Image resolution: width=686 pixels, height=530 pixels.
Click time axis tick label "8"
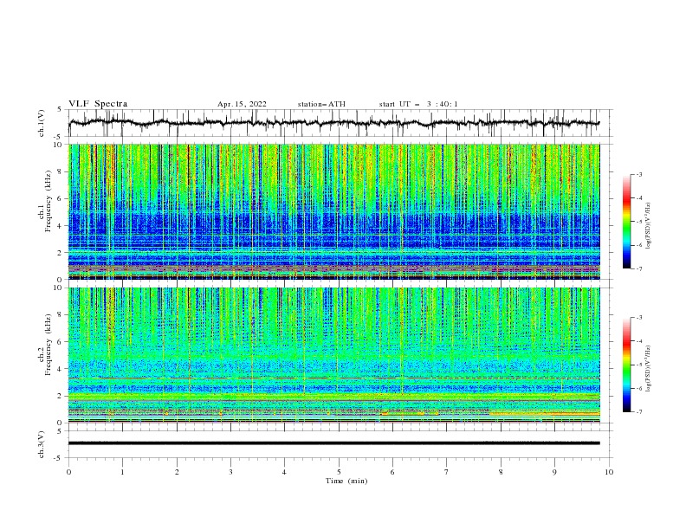(x=501, y=472)
